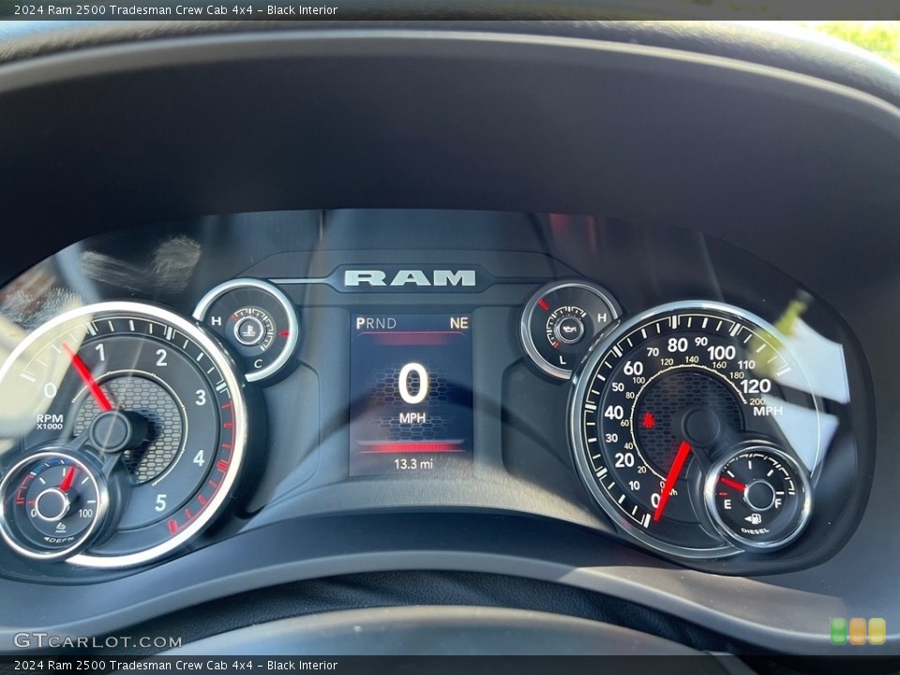The width and height of the screenshot is (900, 675).
Task: Click the 5 on the tachometer
Action: click(160, 502)
